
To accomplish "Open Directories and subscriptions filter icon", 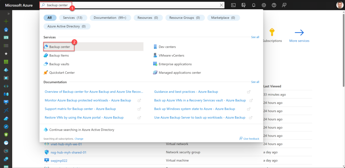I will tap(243, 5).
